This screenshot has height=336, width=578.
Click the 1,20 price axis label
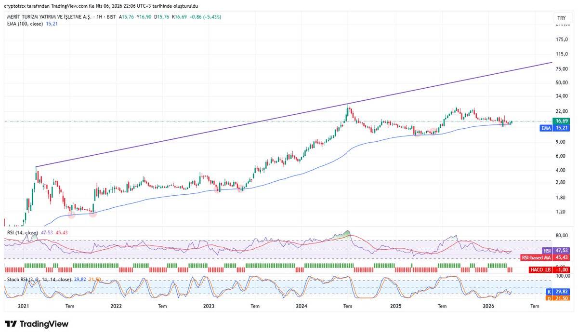coord(560,212)
